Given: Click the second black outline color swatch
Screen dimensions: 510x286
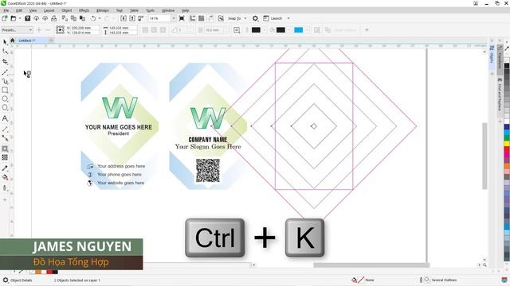Looking at the screenshot, I should pyautogui.click(x=280, y=30).
